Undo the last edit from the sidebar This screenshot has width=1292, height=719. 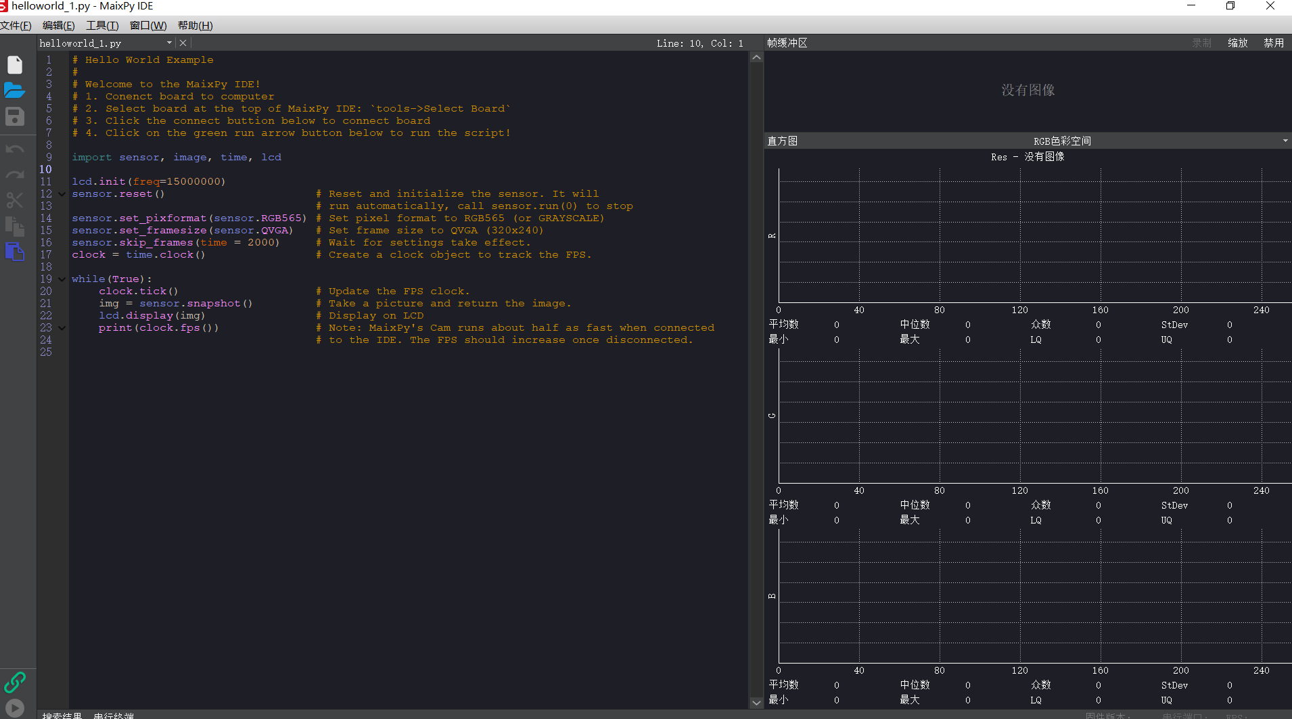pos(15,149)
